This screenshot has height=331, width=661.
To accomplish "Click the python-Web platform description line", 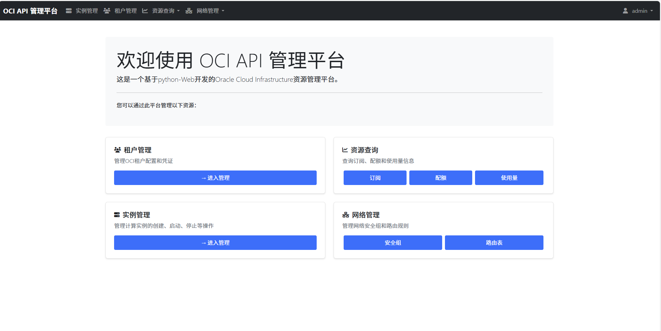I will point(227,79).
